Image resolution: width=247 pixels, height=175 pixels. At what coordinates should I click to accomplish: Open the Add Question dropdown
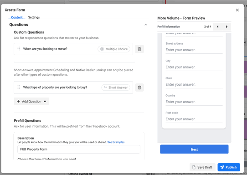click(x=31, y=102)
